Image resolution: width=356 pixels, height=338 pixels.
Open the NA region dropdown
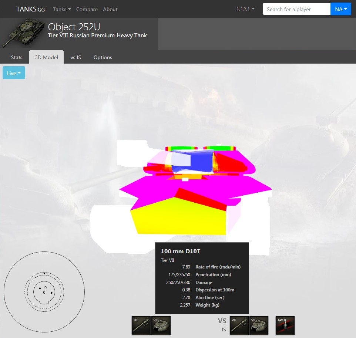[x=341, y=9]
